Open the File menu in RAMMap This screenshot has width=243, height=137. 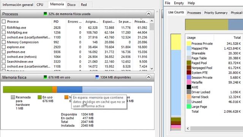point(167,3)
